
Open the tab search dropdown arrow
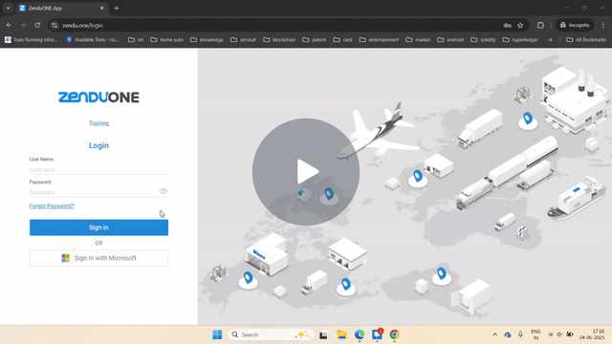pyautogui.click(x=8, y=8)
